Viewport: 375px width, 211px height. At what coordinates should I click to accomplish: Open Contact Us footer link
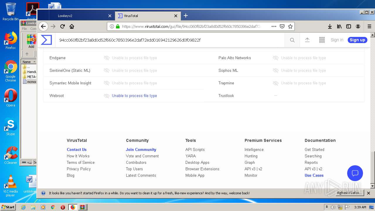coord(76,149)
